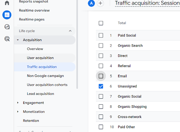Check the Organic Shopping row checkbox
This screenshot has height=132, width=180.
point(101,107)
